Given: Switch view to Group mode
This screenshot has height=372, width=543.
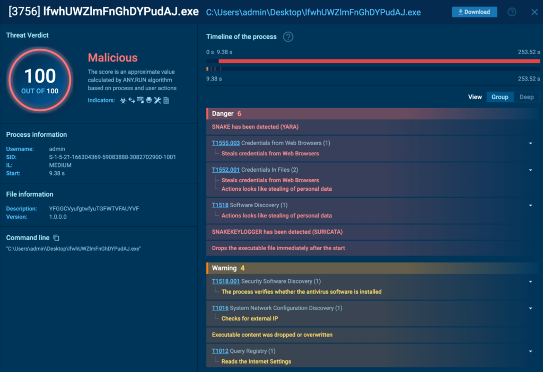Looking at the screenshot, I should (x=500, y=97).
